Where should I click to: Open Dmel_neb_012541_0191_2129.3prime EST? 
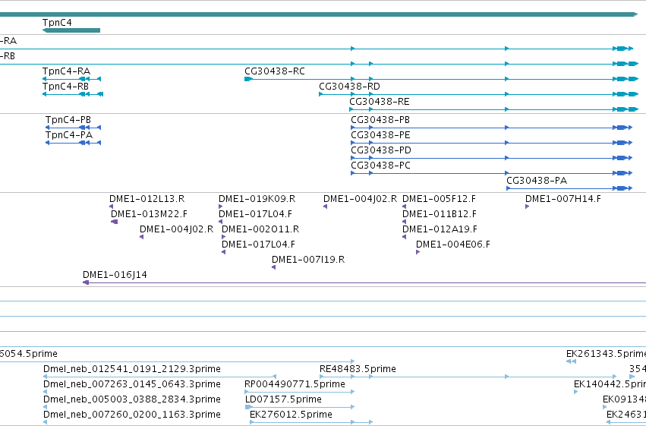[x=160, y=377]
